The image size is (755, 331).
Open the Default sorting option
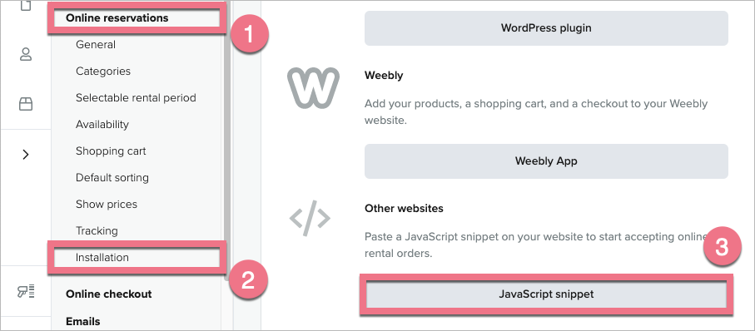coord(112,177)
